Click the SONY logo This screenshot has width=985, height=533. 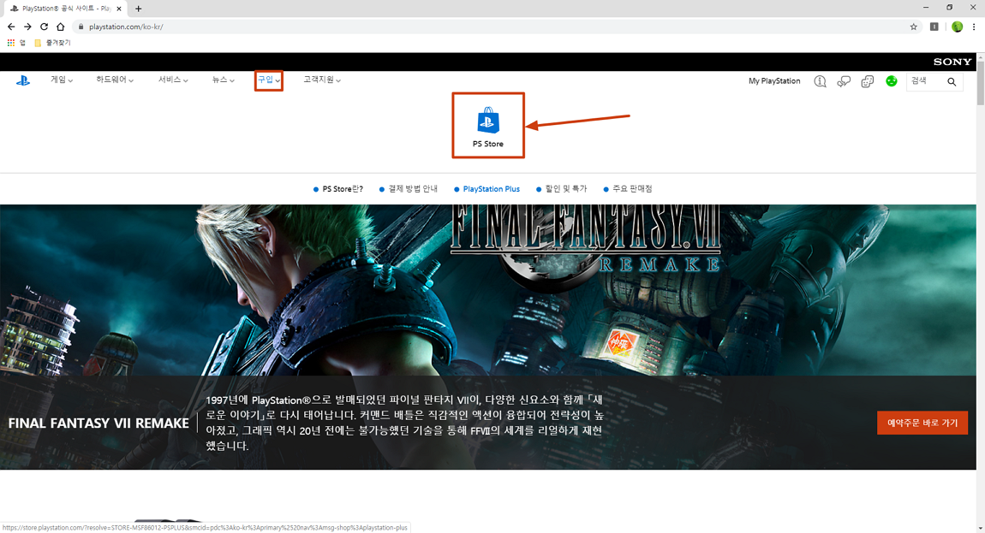tap(952, 62)
